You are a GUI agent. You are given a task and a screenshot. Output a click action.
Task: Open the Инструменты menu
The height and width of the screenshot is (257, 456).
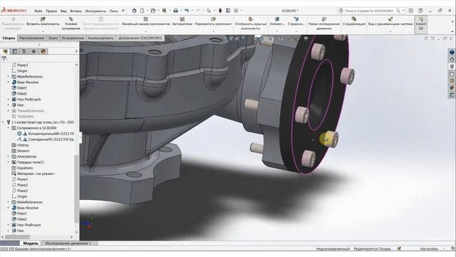click(x=95, y=11)
